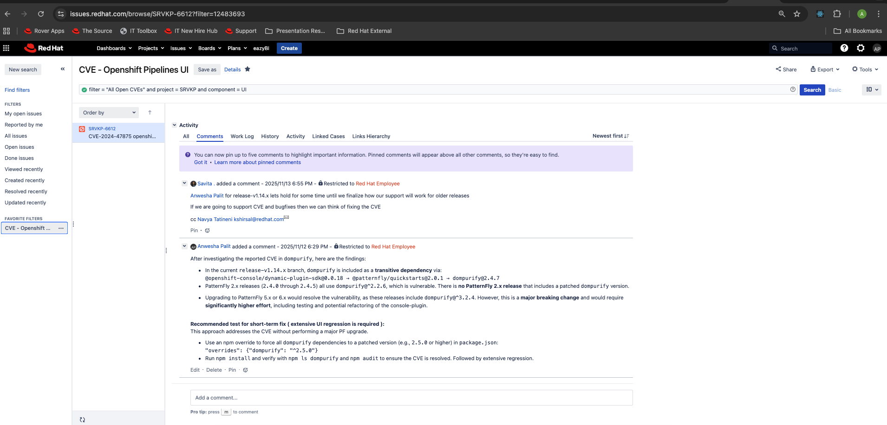Open the Order by dropdown
The width and height of the screenshot is (887, 425).
tap(109, 113)
